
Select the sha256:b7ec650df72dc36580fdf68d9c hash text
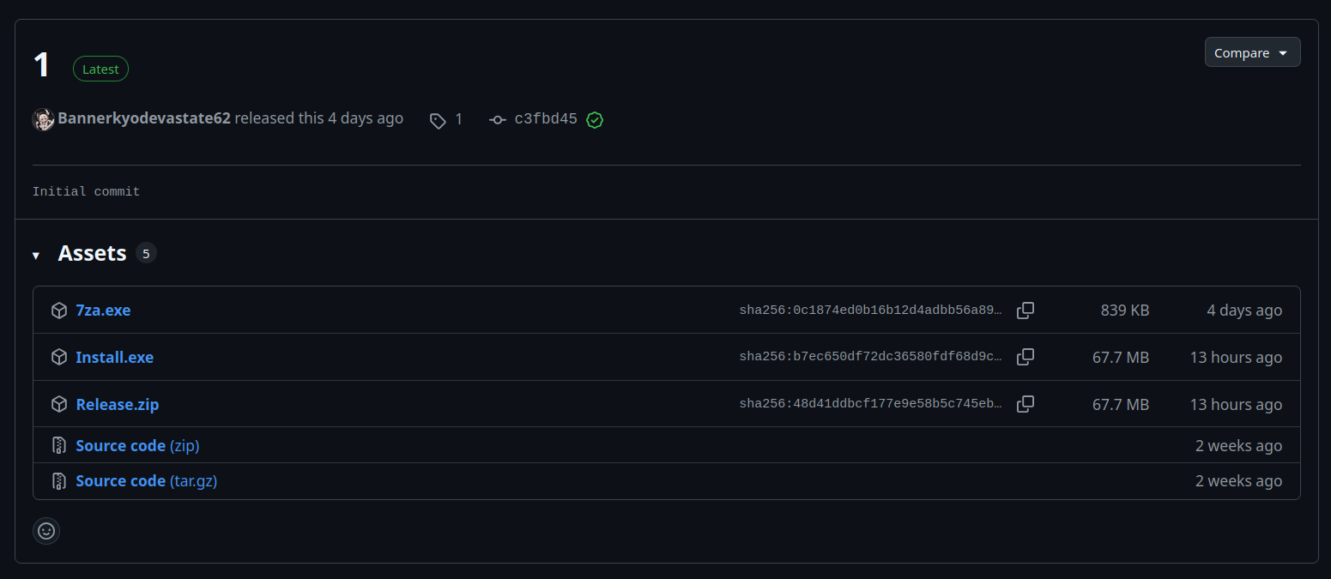click(870, 358)
